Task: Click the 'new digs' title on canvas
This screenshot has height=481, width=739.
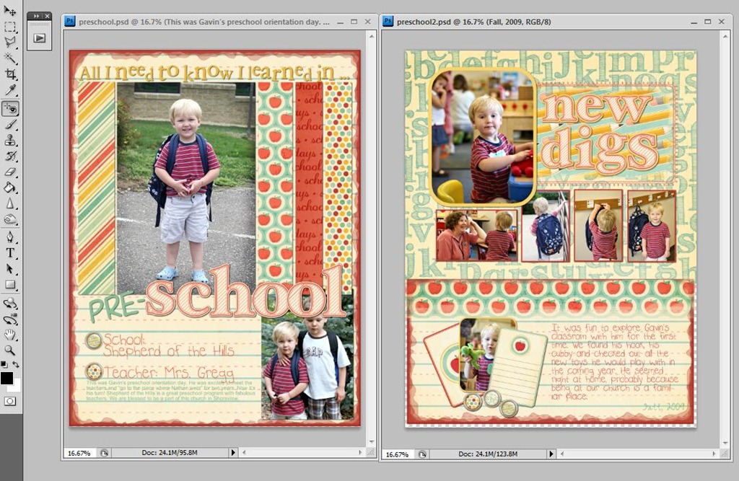Action: 599,132
